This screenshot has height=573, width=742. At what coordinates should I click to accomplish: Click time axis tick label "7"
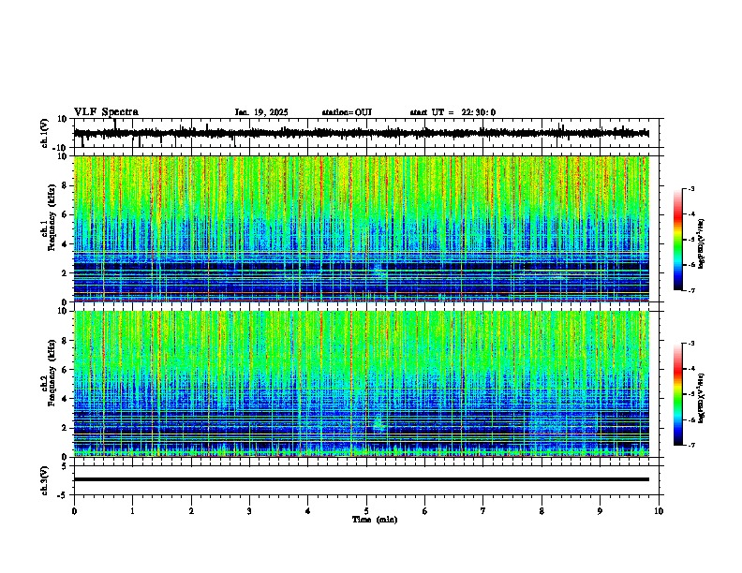483,511
